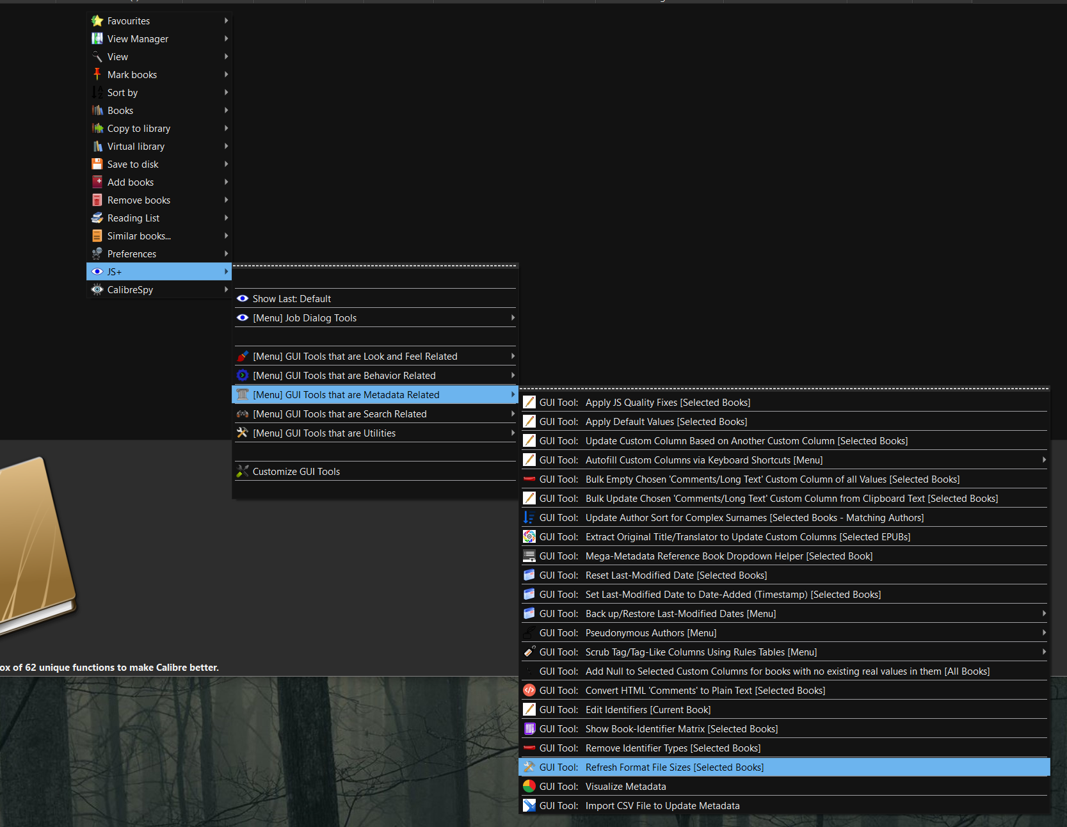
Task: Run Refresh Format File Sizes tool
Action: tap(784, 767)
